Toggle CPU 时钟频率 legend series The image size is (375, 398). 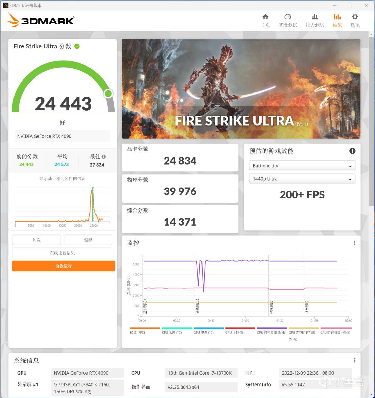(x=272, y=330)
